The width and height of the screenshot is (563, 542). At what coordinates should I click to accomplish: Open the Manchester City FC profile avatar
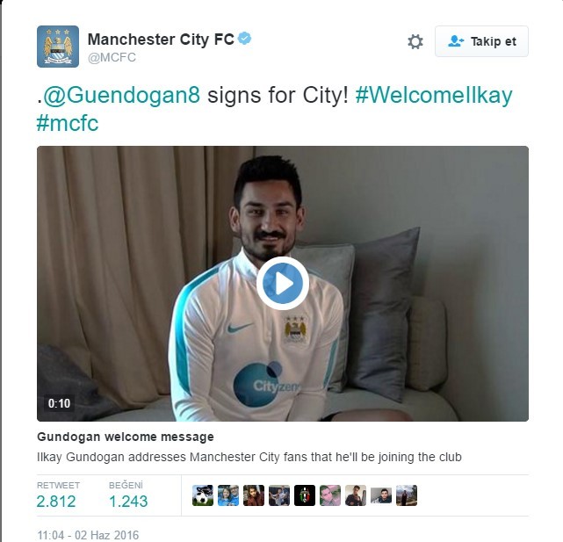coord(58,47)
